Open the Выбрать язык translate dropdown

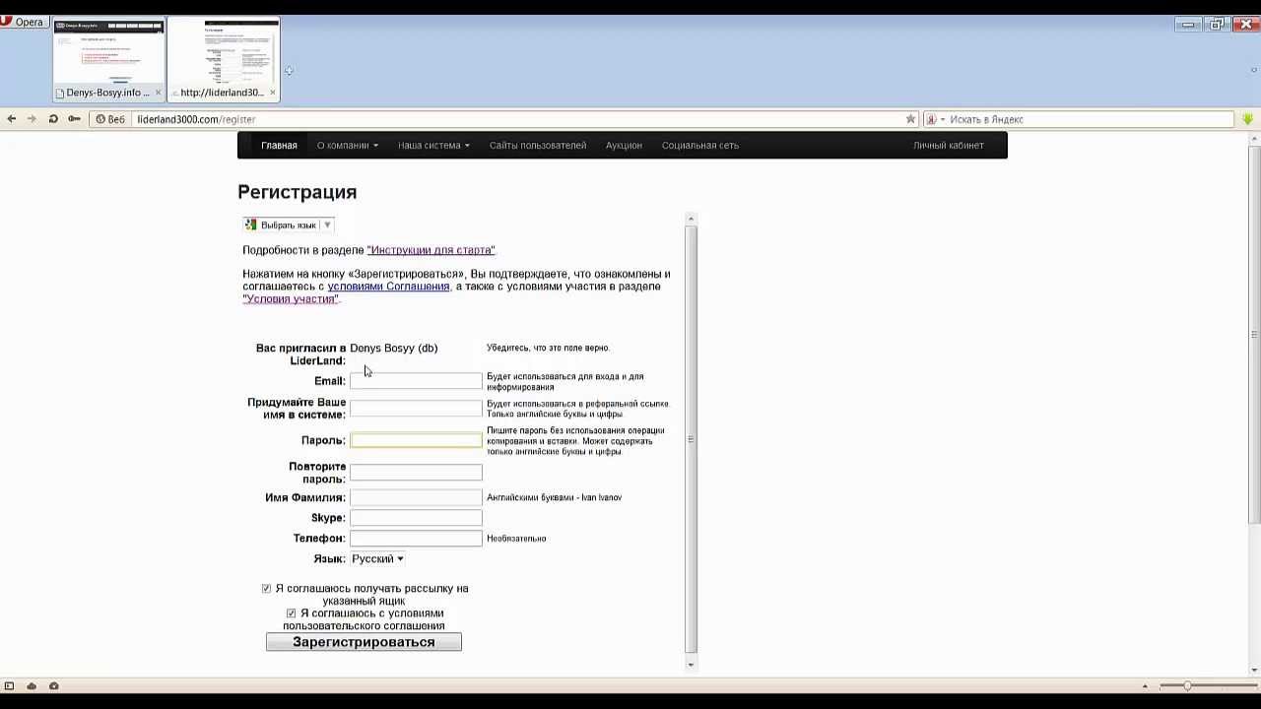(289, 225)
